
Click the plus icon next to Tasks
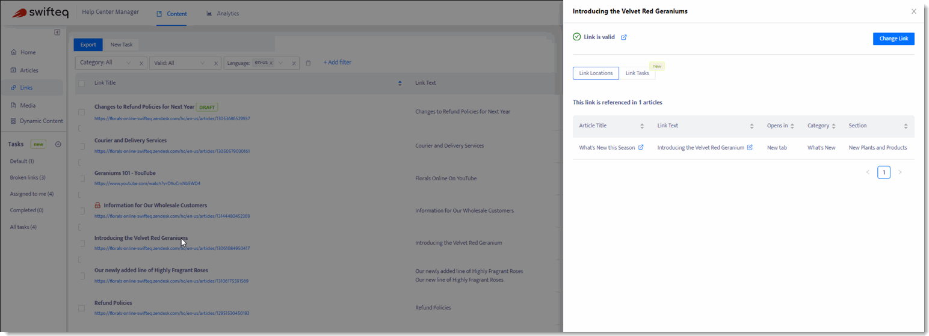[58, 144]
